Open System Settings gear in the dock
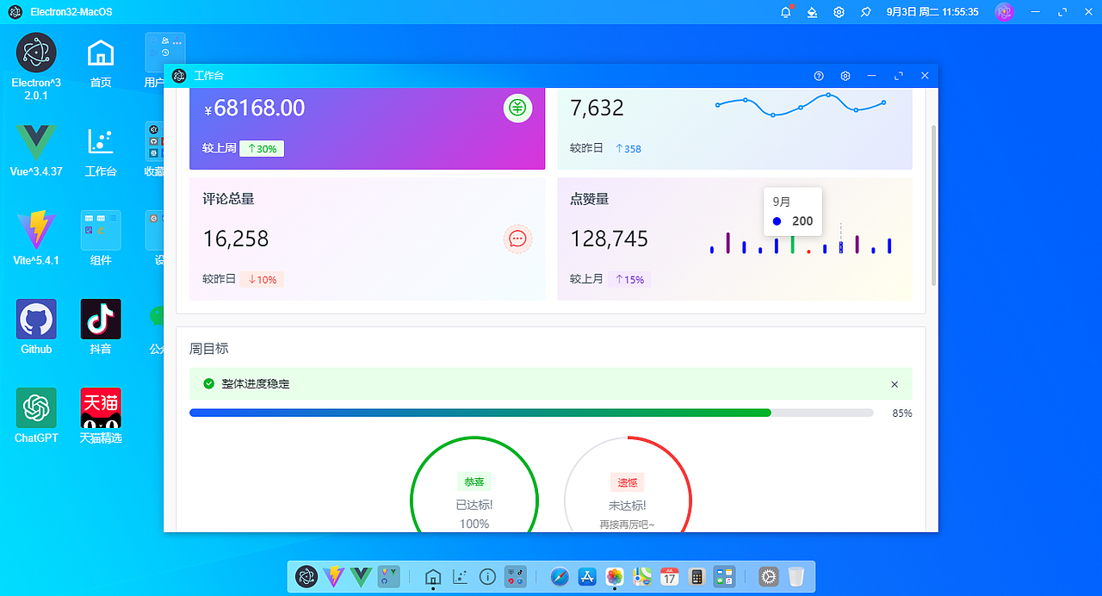The width and height of the screenshot is (1102, 596). (769, 576)
